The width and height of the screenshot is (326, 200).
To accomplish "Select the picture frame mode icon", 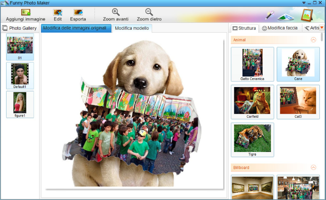I will coord(307,15).
